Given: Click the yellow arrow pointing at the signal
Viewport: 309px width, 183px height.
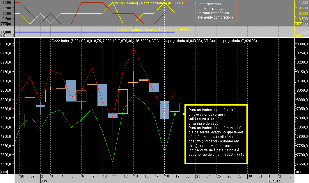Looking at the screenshot, I should pos(183,115).
